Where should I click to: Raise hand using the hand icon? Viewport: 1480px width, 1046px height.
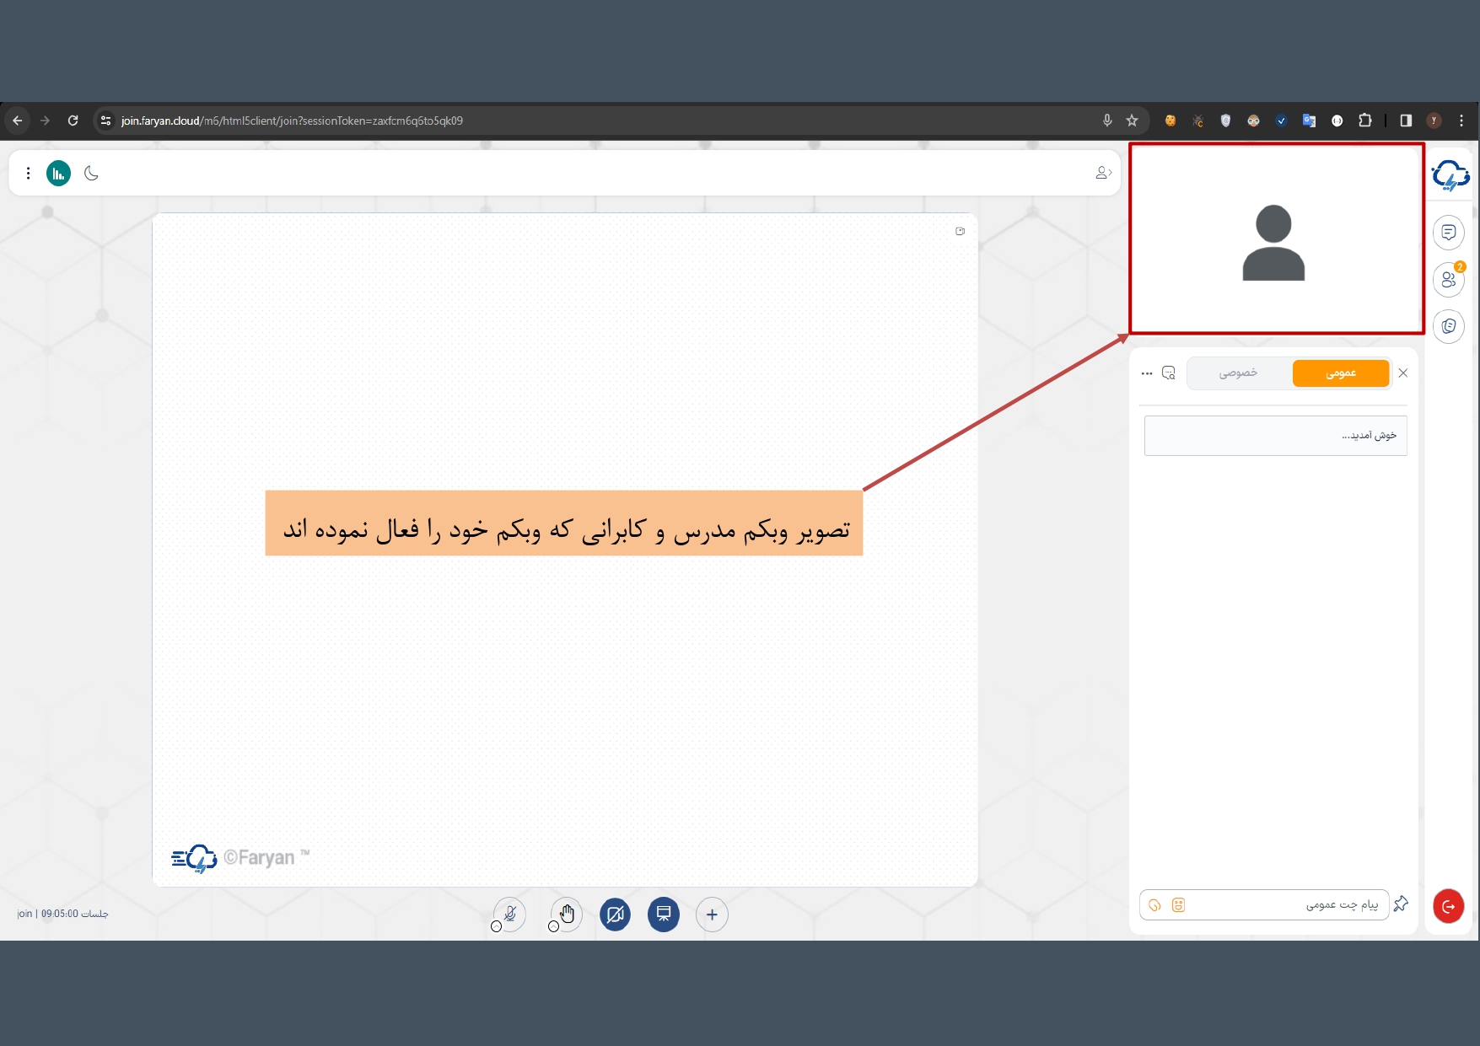(568, 914)
